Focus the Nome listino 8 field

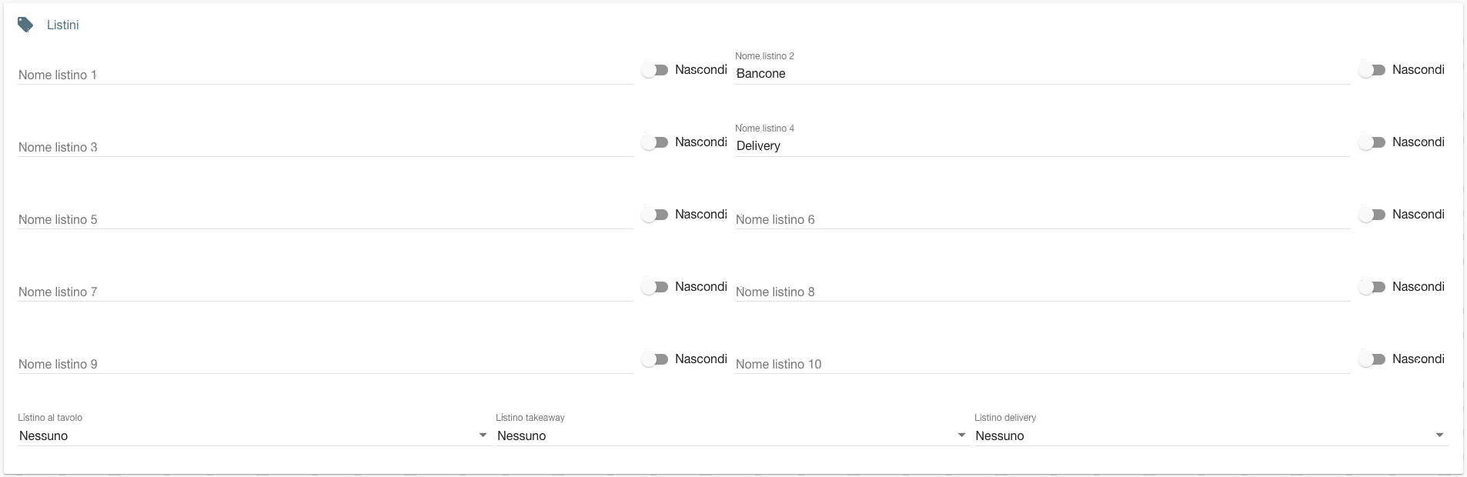click(x=1043, y=292)
